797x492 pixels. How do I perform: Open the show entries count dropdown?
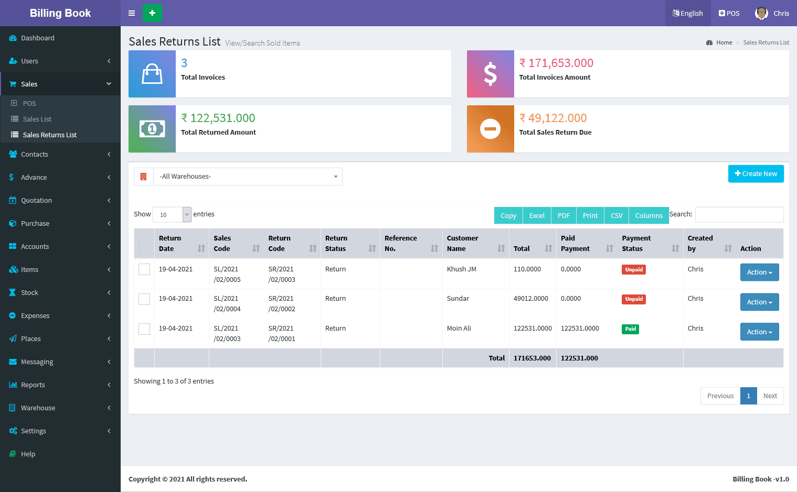(x=172, y=214)
